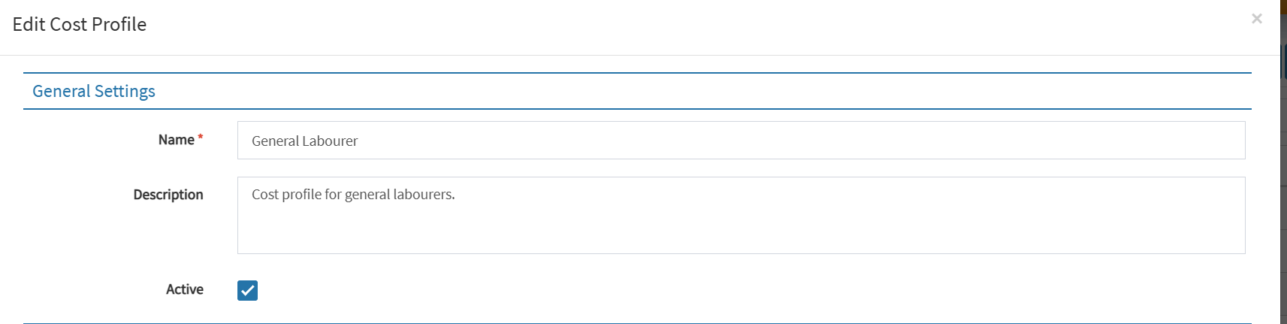
Task: Click the far right end of Name field
Action: coord(1232,141)
